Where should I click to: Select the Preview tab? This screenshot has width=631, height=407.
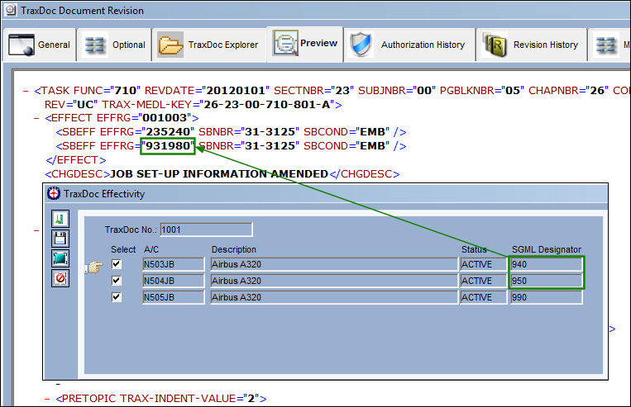[x=305, y=44]
